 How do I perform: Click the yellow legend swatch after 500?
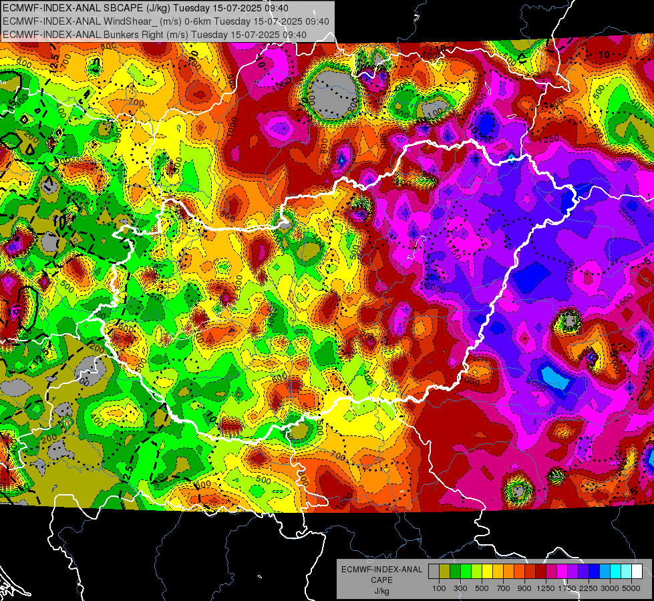[x=487, y=572]
